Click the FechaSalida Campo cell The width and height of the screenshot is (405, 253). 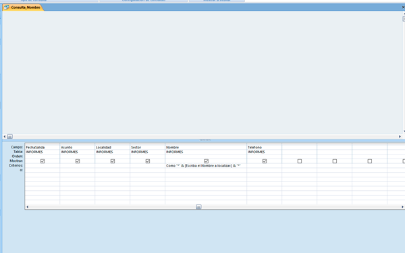point(43,147)
